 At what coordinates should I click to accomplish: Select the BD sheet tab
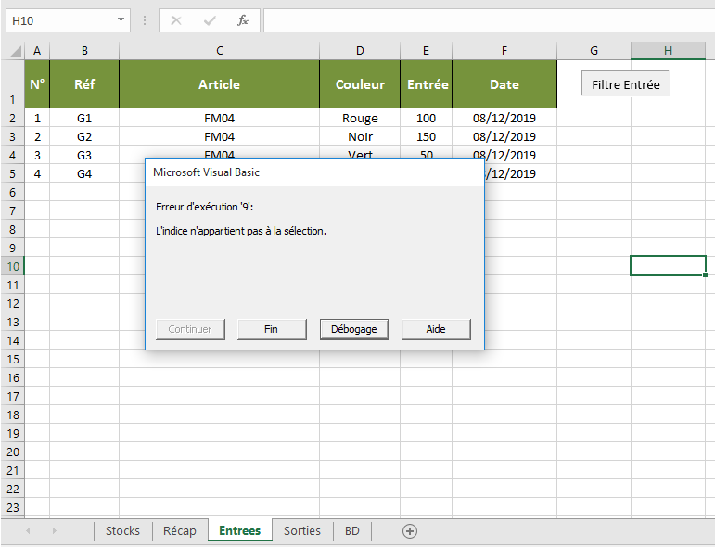352,531
